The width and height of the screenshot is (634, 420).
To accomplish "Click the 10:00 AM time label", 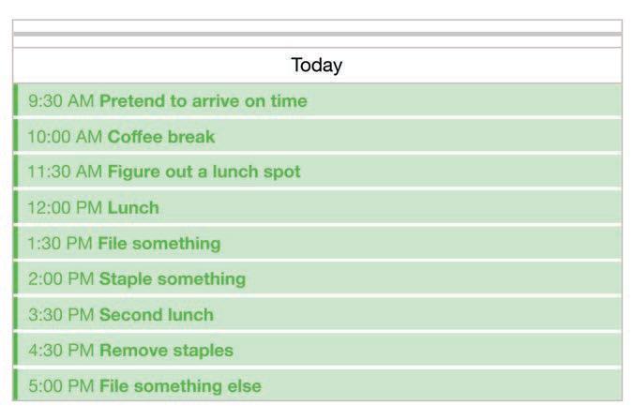I will [65, 137].
